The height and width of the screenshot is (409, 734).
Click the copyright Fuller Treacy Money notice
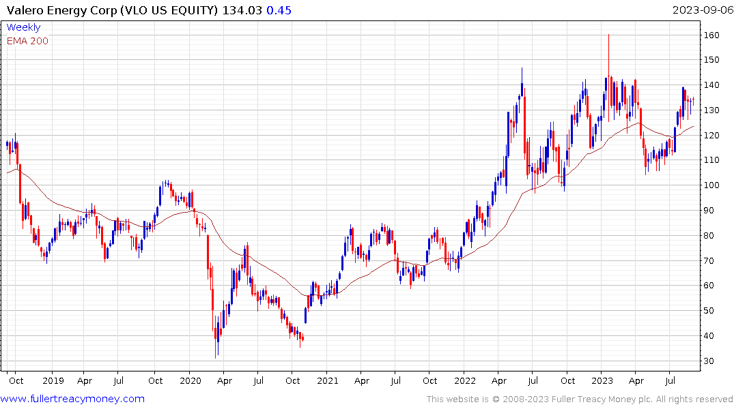pos(580,399)
